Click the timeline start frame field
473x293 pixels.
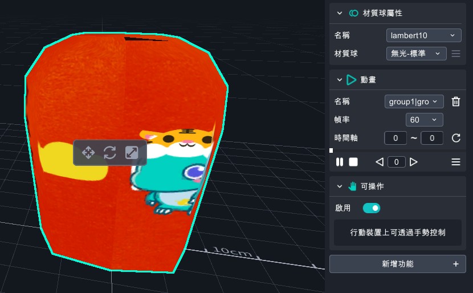pos(395,138)
